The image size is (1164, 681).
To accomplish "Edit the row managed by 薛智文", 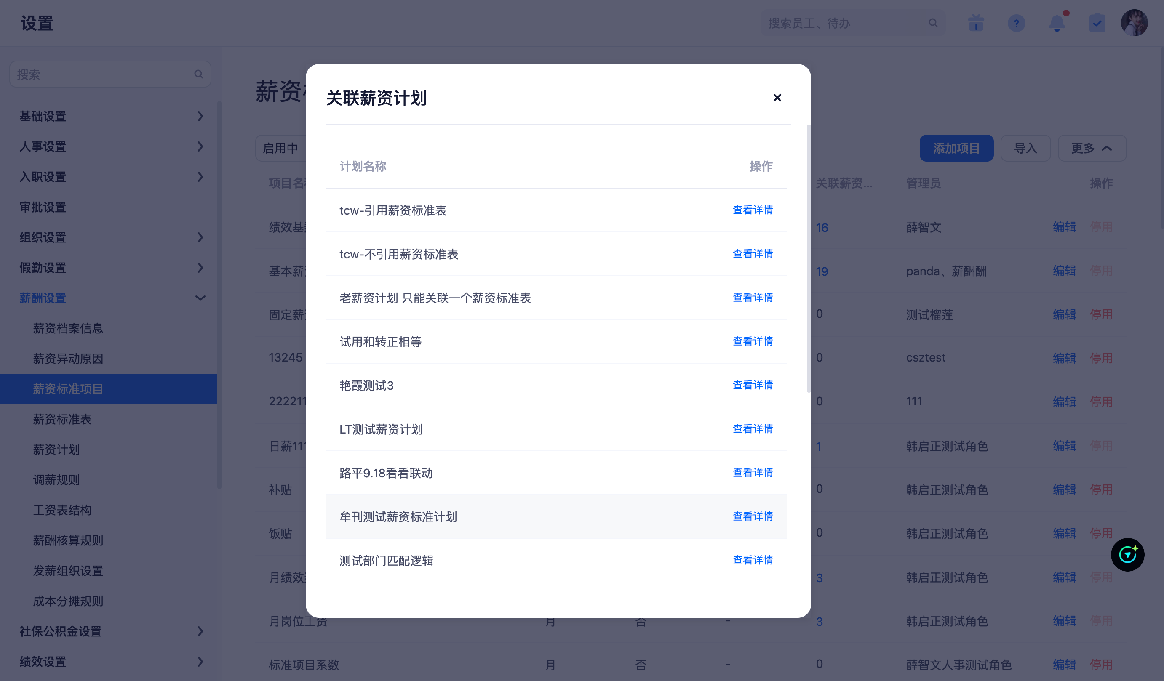I will (1064, 227).
